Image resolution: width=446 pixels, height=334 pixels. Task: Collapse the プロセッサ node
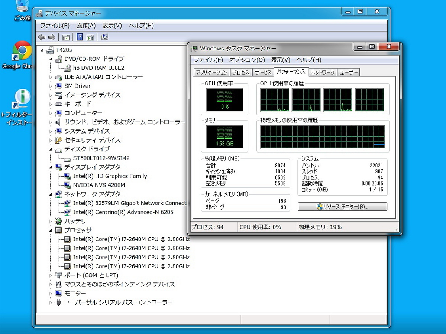(51, 230)
